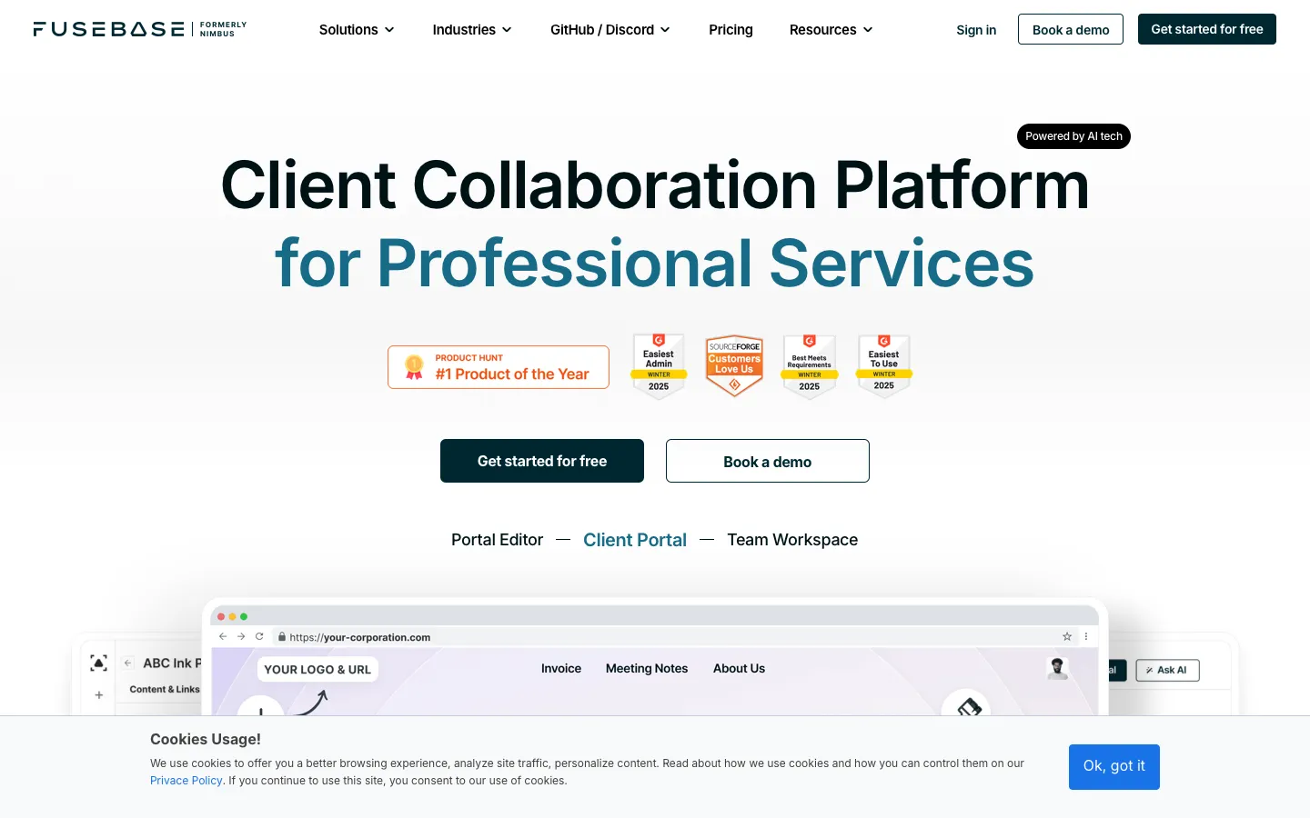
Task: Click the user avatar in the portal
Action: 1057,669
